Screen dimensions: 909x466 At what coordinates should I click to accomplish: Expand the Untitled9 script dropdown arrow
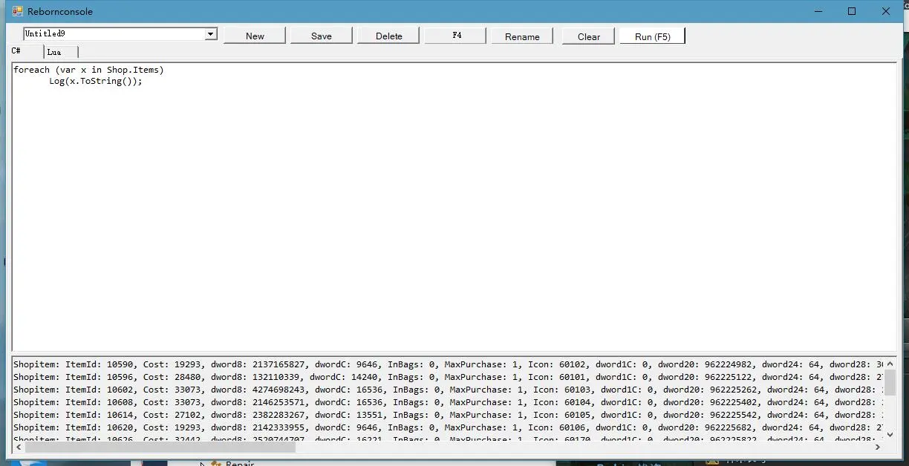211,34
